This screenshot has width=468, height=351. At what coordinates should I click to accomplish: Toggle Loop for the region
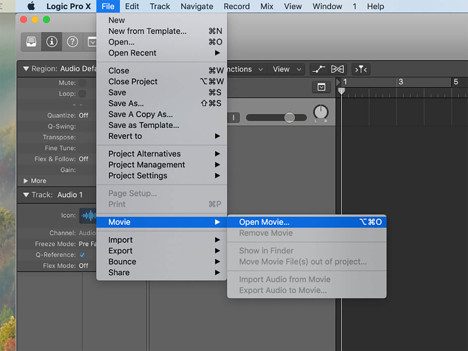point(82,94)
